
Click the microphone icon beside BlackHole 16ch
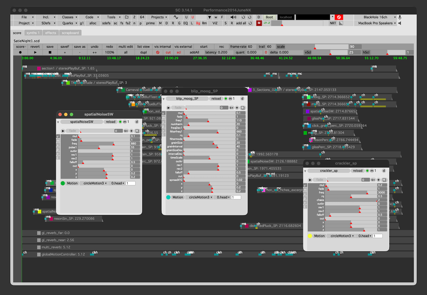tap(400, 17)
